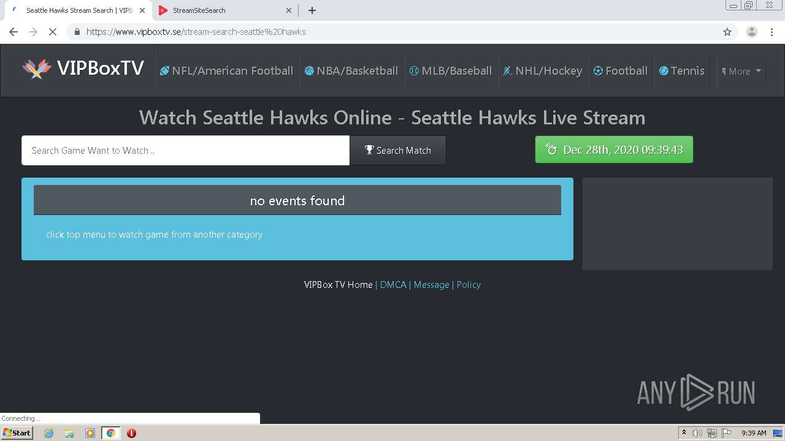
Task: Show hidden system tray icons
Action: [684, 433]
